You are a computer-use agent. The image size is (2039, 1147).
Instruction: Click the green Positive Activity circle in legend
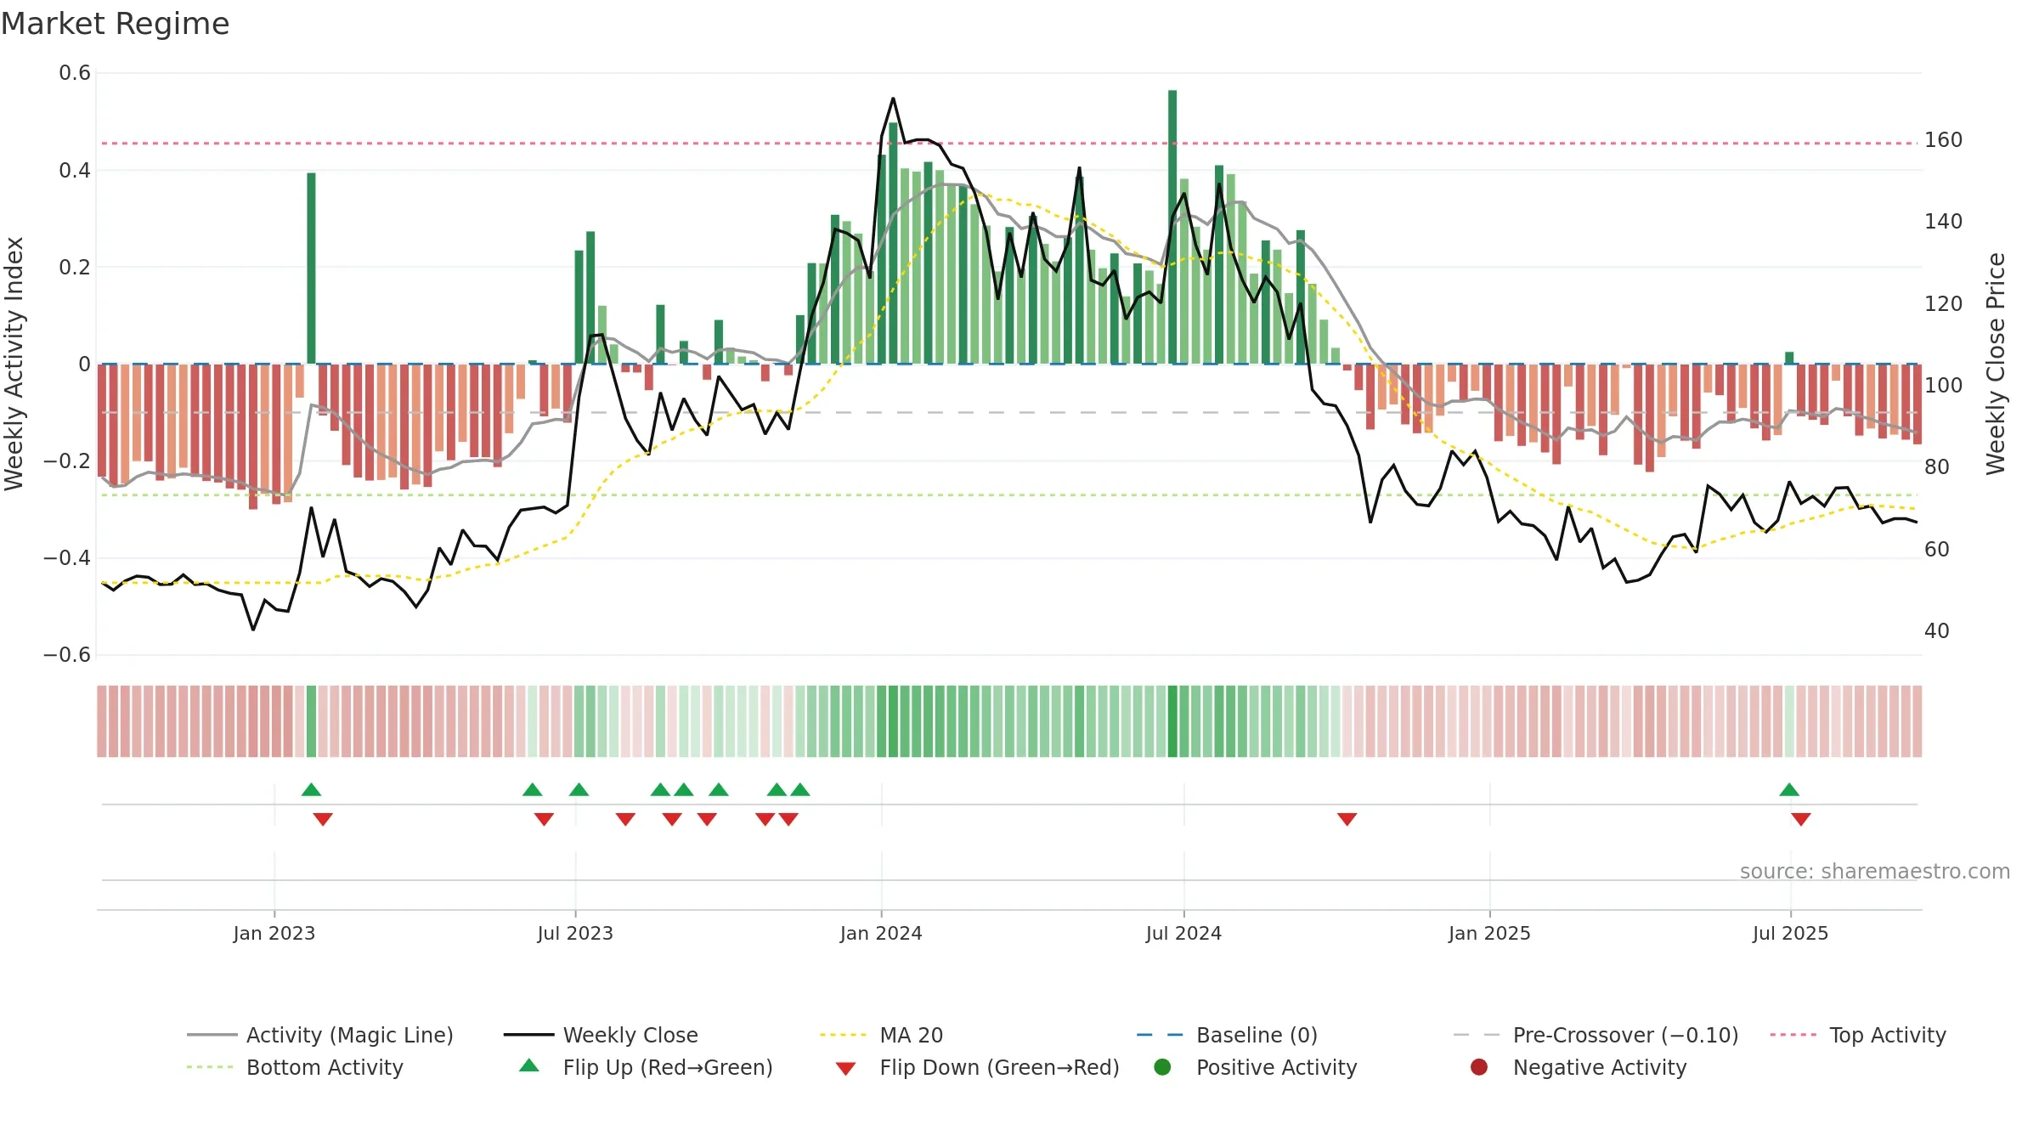[x=1162, y=1067]
